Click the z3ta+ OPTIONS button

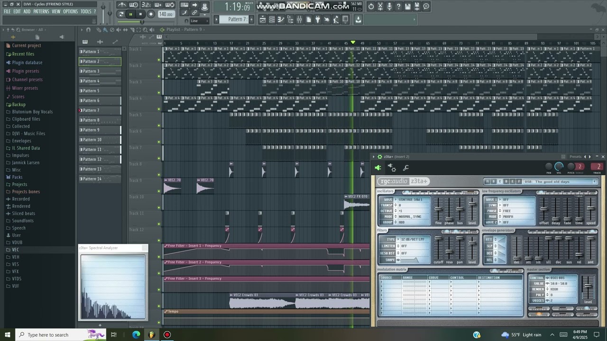point(587,315)
